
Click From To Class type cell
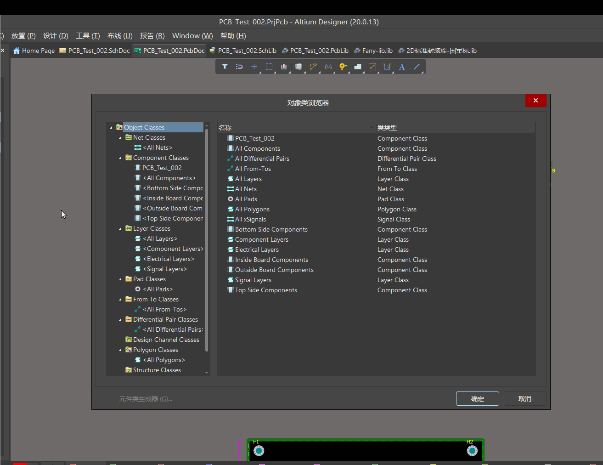pos(397,169)
